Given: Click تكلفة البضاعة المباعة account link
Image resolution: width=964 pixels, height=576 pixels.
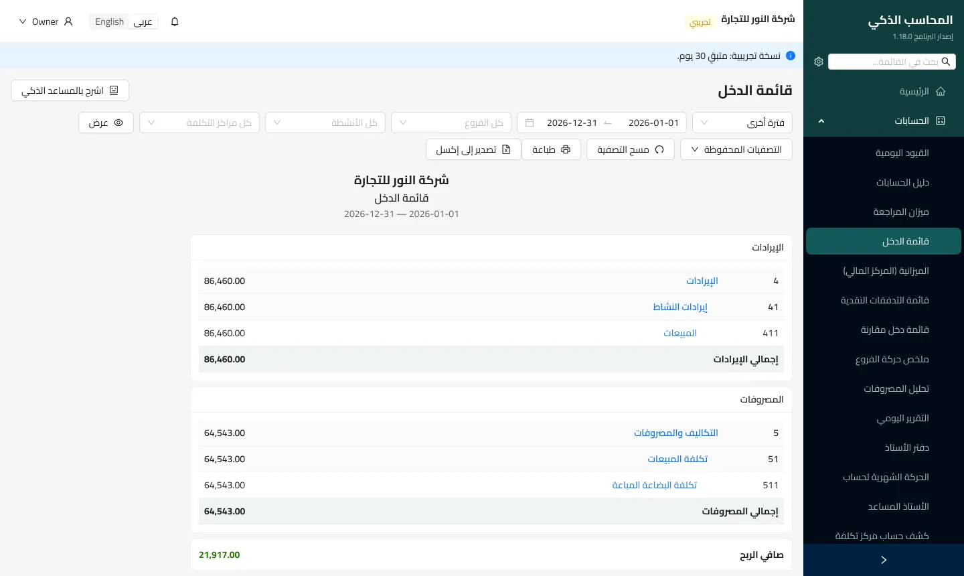Looking at the screenshot, I should [x=655, y=485].
